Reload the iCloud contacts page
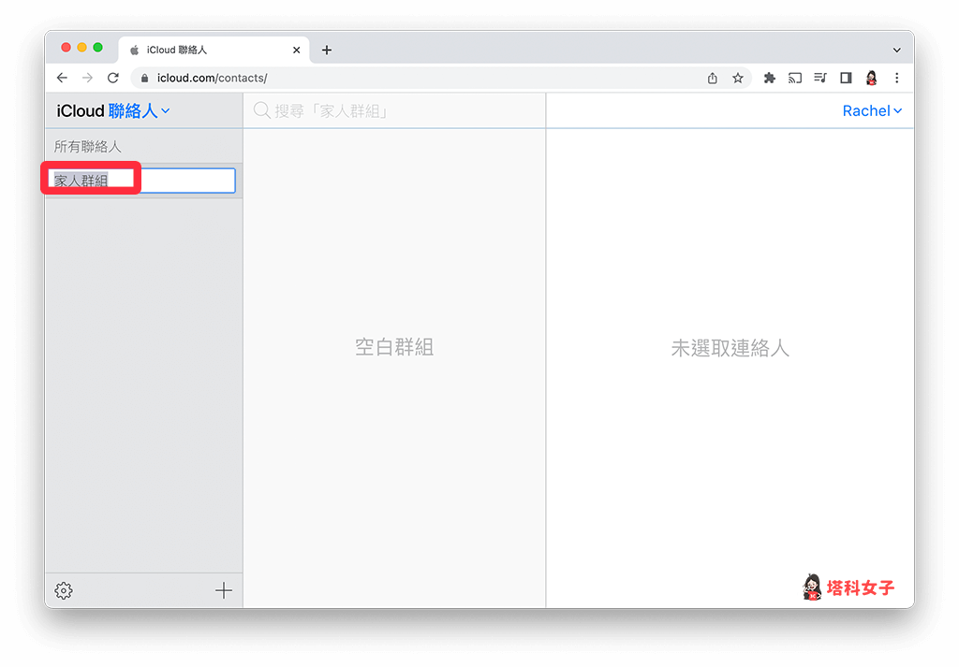Image resolution: width=959 pixels, height=667 pixels. point(113,78)
